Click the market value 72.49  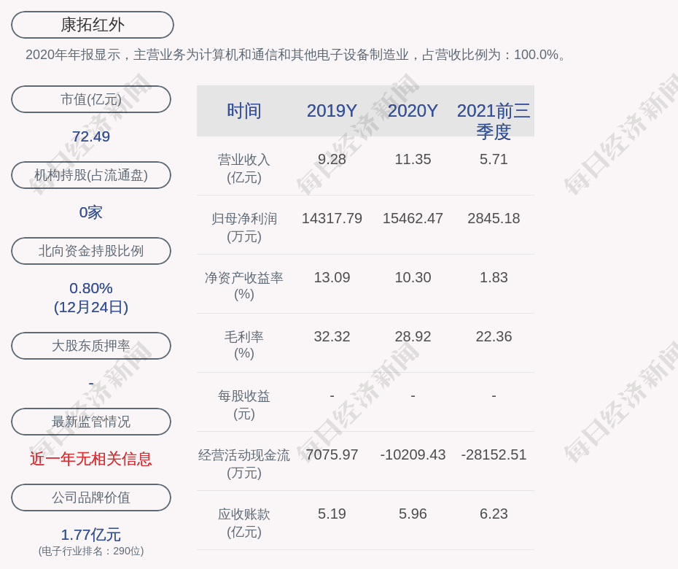[91, 136]
